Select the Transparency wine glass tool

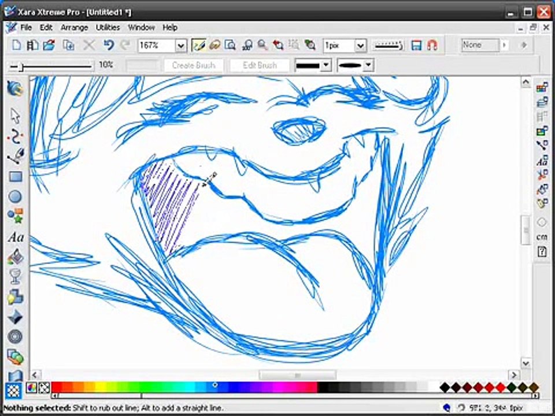click(15, 277)
